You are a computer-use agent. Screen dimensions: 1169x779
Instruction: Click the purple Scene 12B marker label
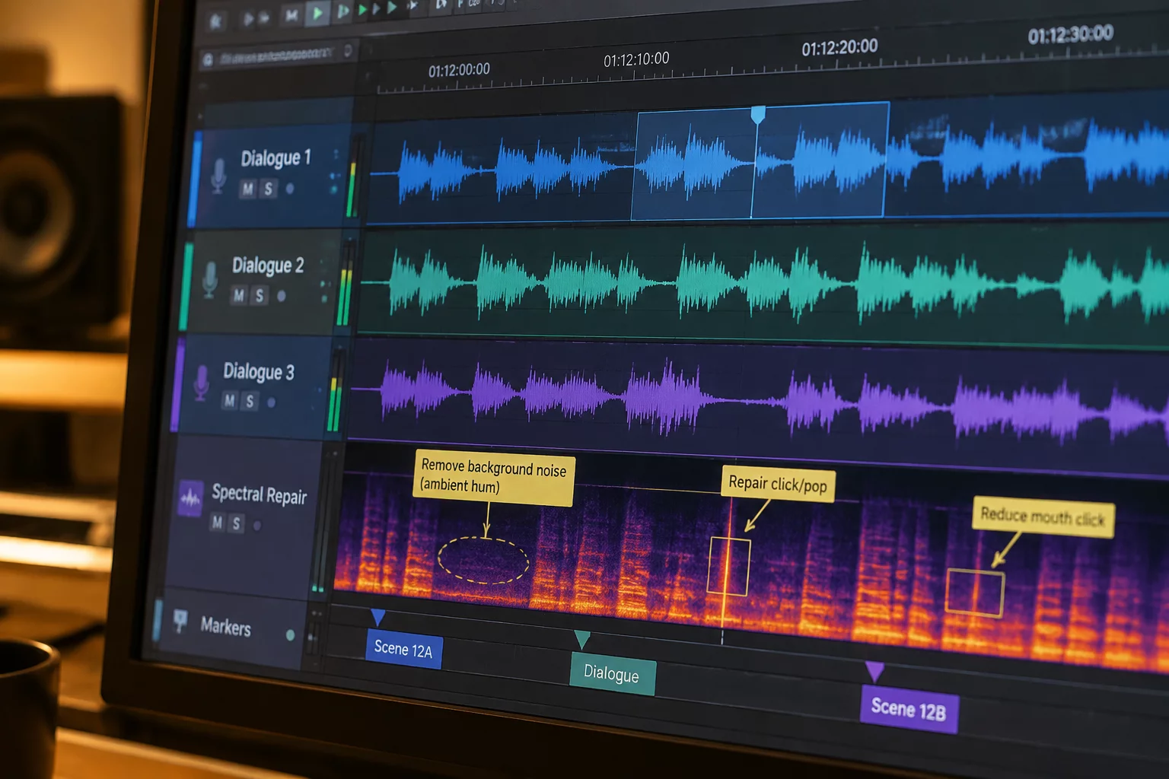(x=909, y=710)
